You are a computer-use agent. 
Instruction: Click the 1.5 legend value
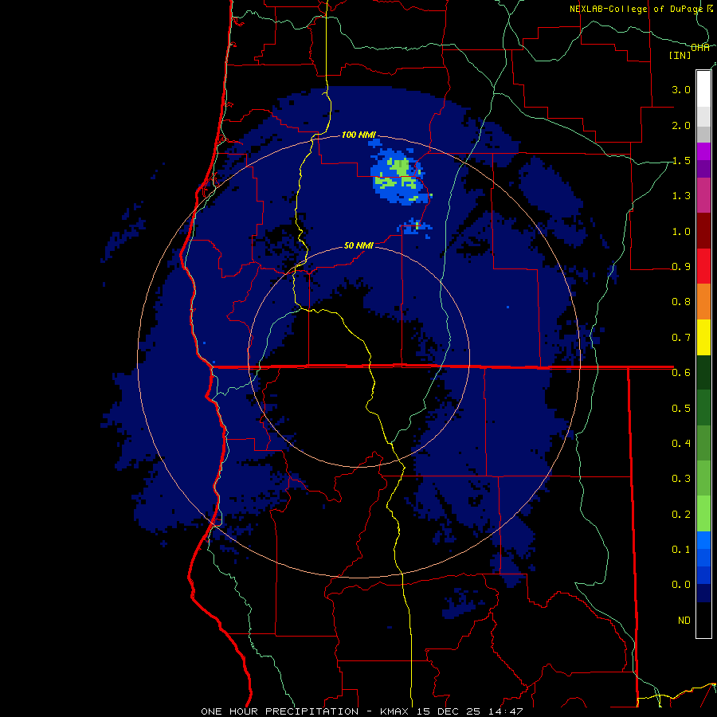[681, 160]
